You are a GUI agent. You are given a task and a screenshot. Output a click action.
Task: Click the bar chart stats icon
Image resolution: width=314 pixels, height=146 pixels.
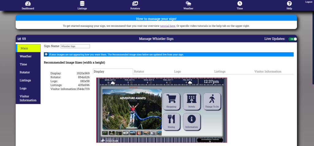coord(20,39)
